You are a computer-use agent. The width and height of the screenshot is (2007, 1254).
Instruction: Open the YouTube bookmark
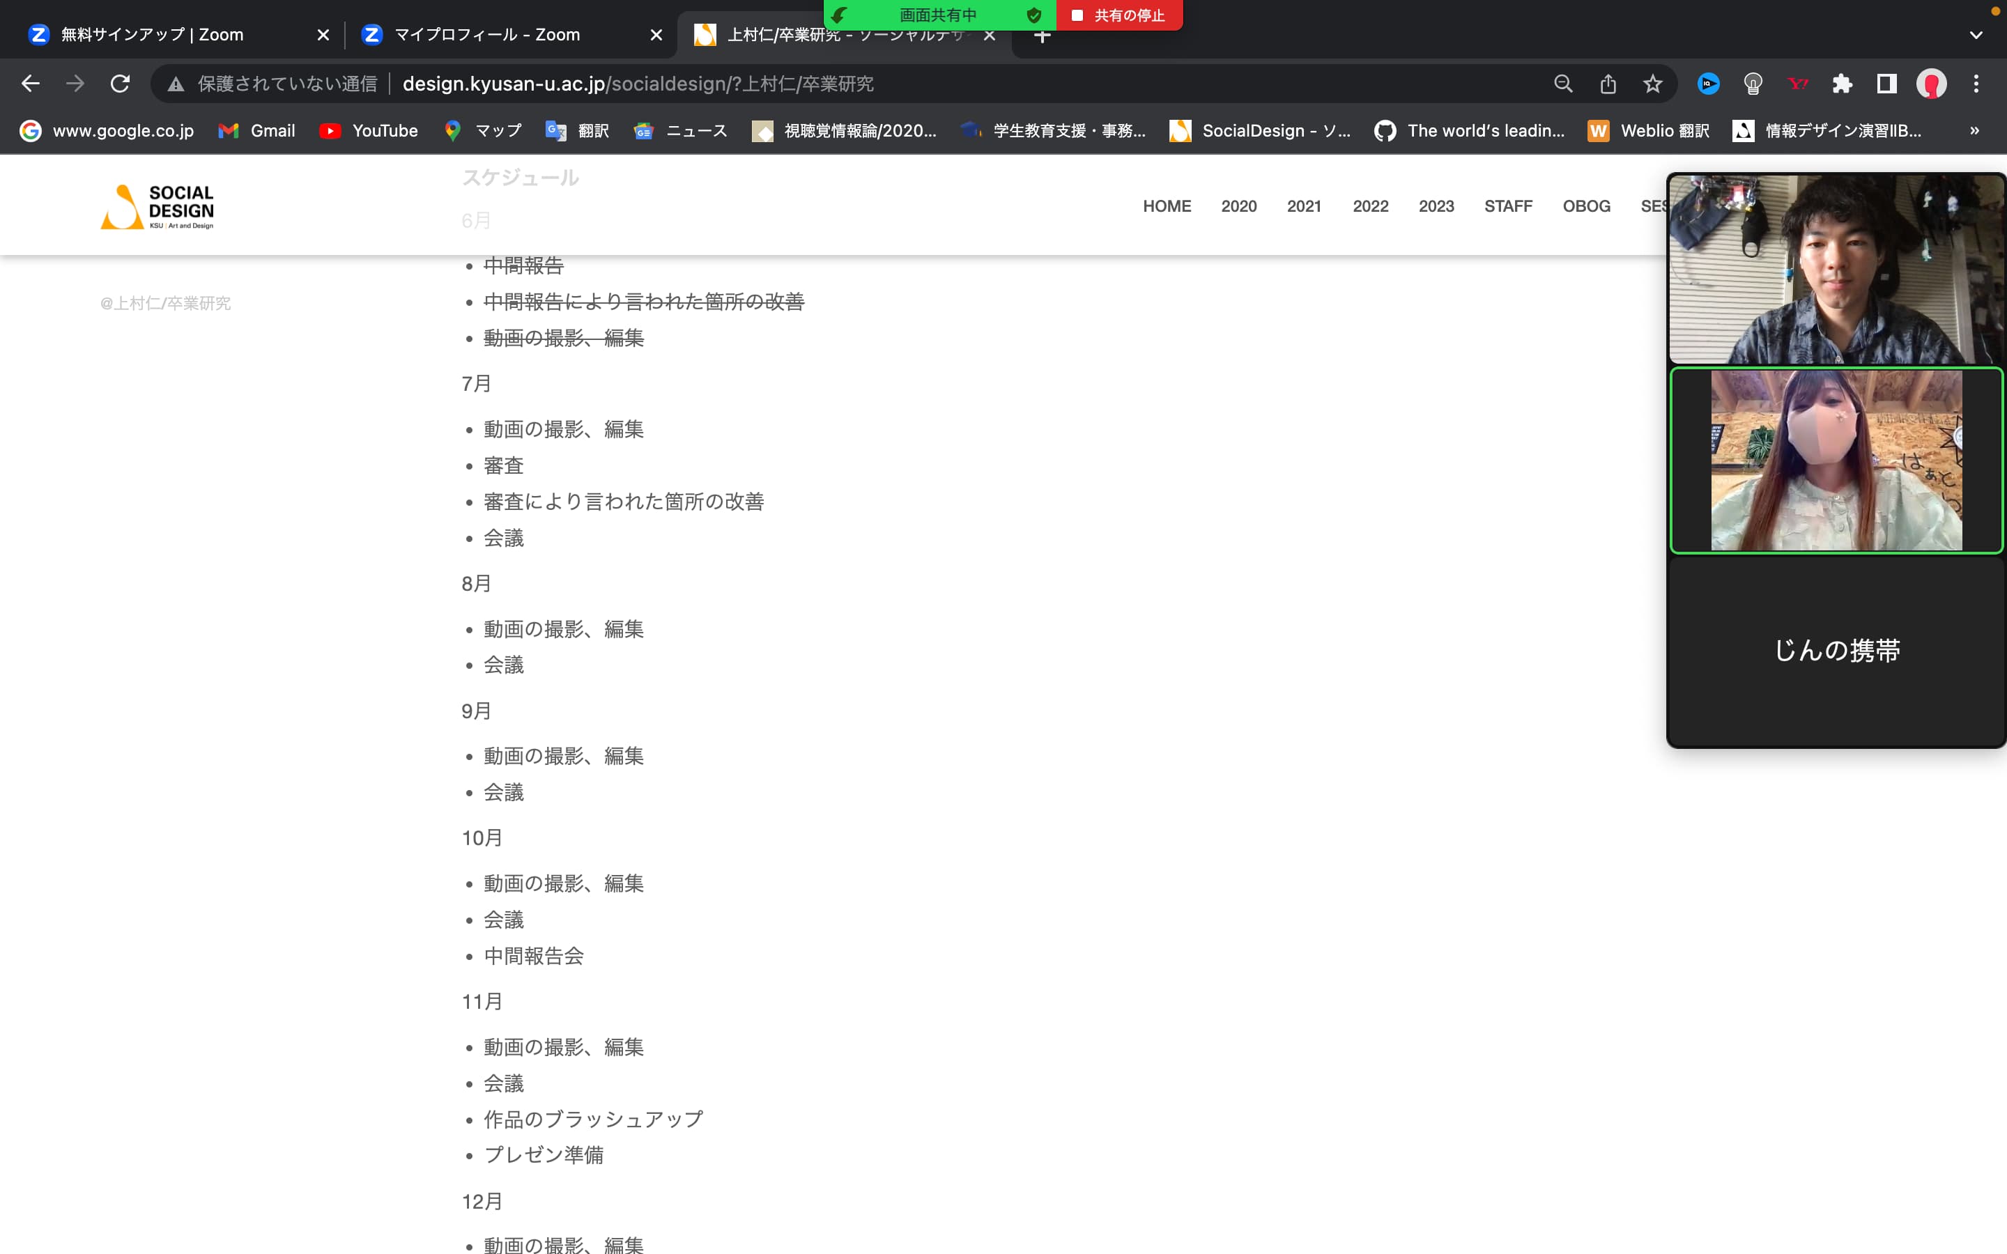click(368, 131)
